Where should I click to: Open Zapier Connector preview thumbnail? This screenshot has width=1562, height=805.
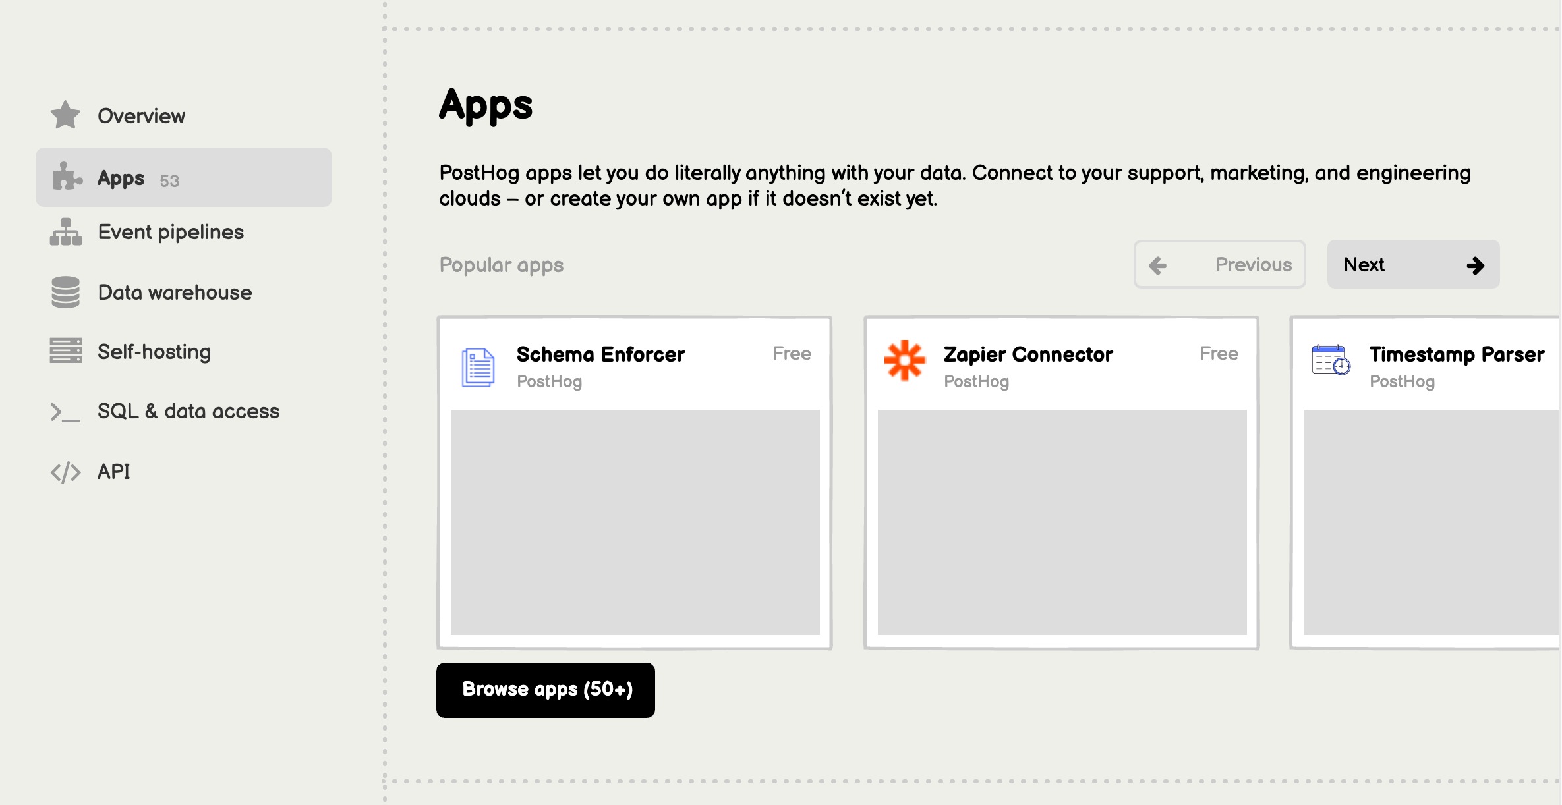pos(1062,522)
